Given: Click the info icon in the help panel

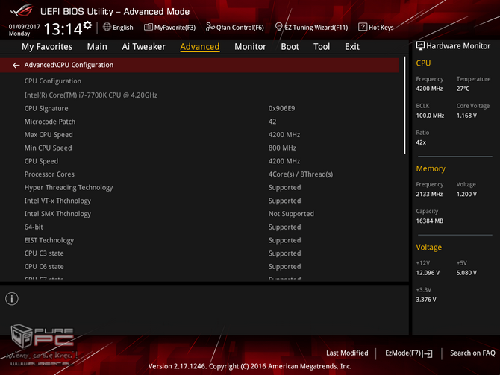Looking at the screenshot, I should coord(12,299).
